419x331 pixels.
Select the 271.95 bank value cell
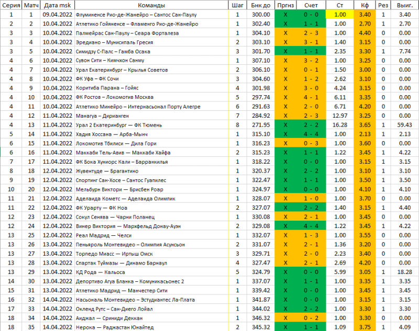click(x=260, y=125)
